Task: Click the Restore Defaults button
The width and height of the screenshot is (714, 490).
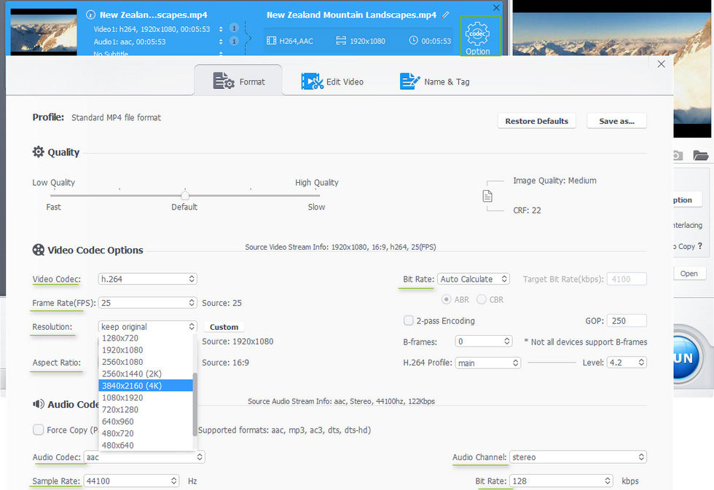Action: coord(537,121)
